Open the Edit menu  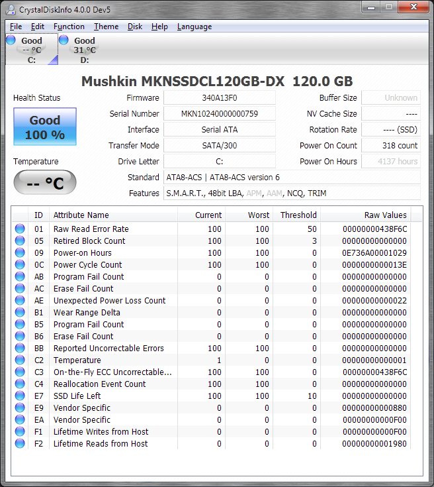(x=38, y=27)
